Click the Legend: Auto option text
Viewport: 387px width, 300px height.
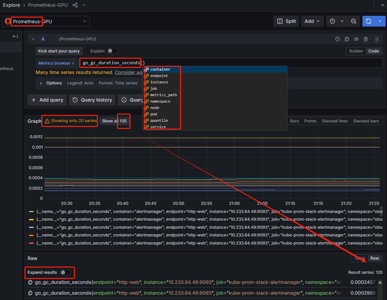click(x=80, y=83)
